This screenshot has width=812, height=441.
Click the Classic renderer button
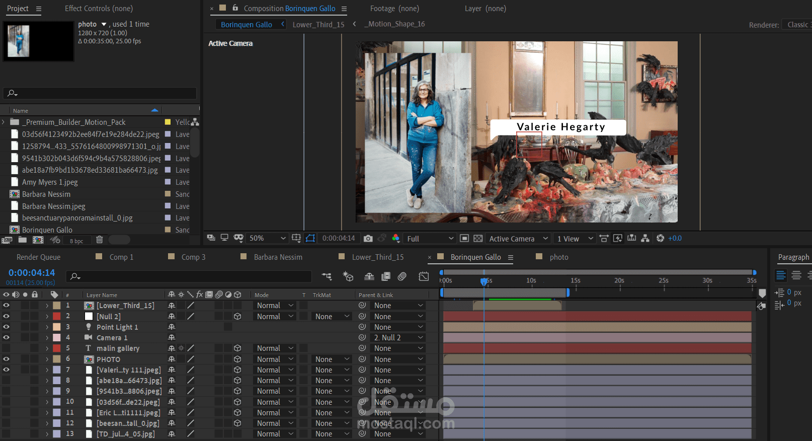[x=797, y=25]
